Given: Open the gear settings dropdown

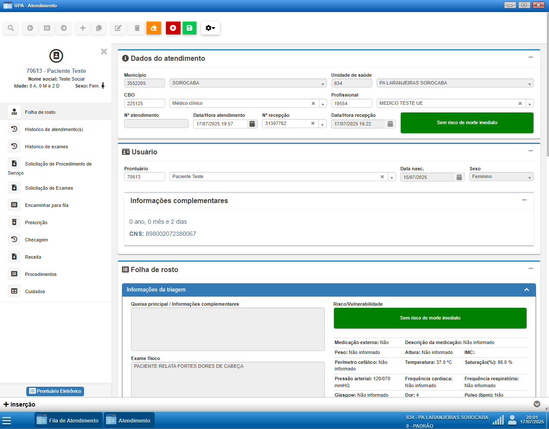Looking at the screenshot, I should pyautogui.click(x=210, y=28).
